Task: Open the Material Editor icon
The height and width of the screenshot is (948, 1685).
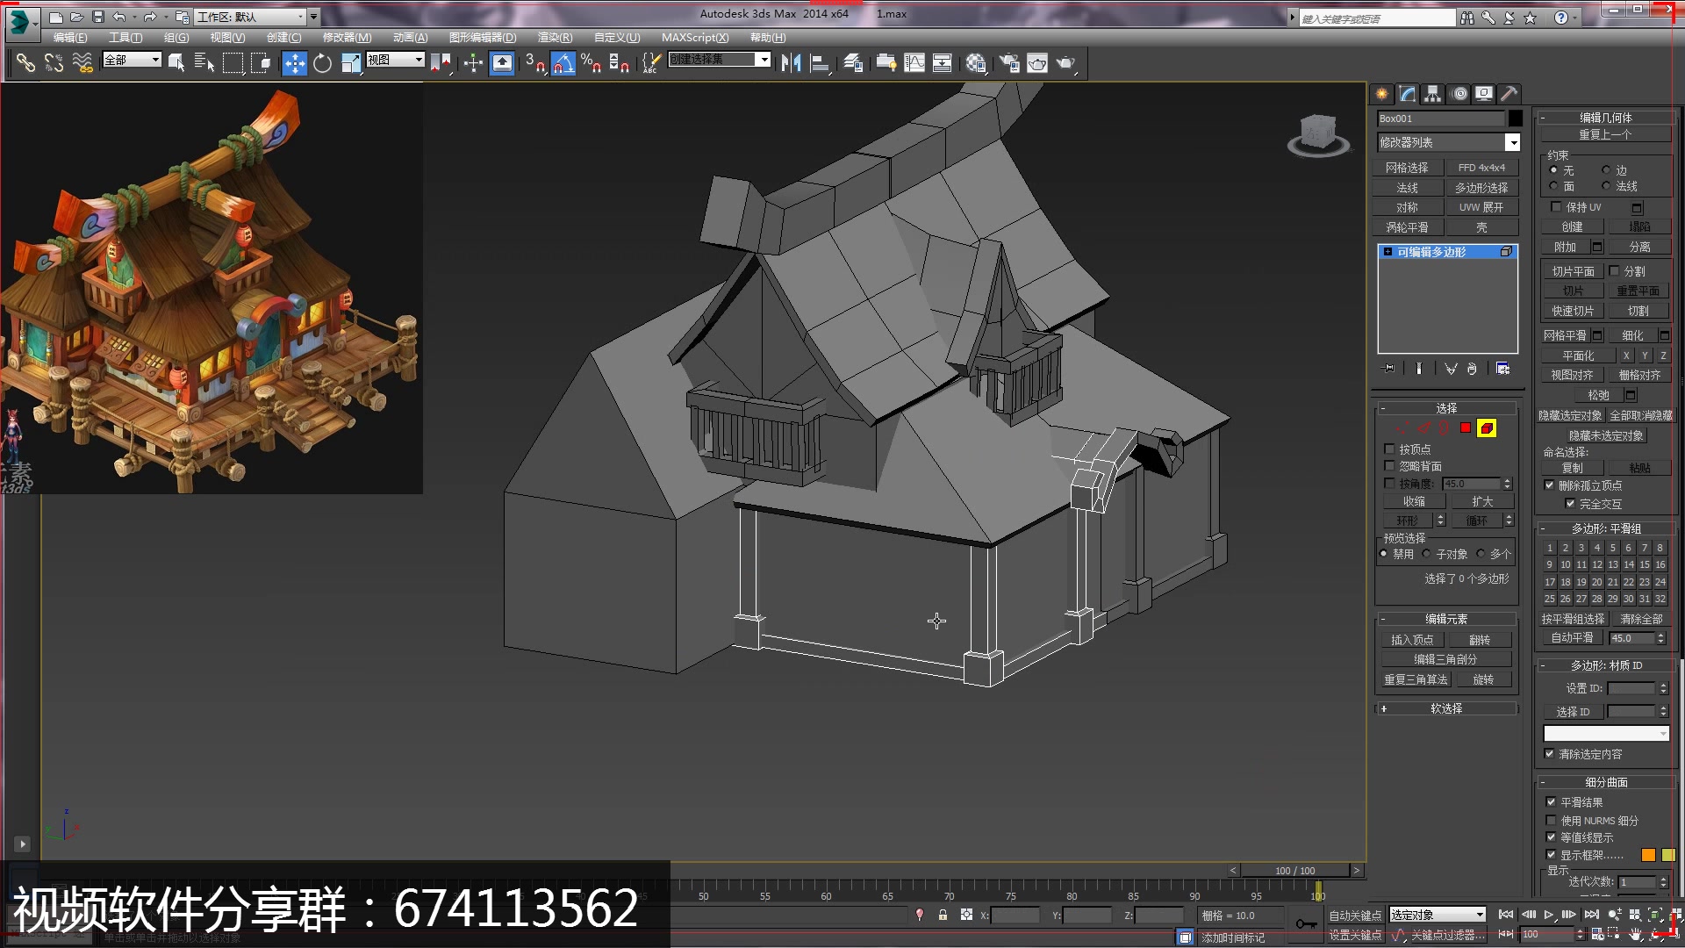Action: [976, 62]
